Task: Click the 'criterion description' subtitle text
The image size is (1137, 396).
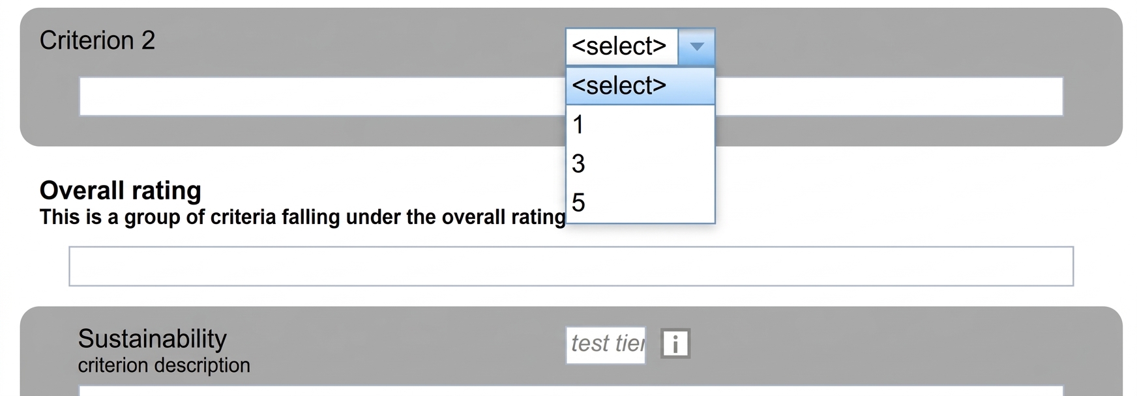Action: point(164,365)
